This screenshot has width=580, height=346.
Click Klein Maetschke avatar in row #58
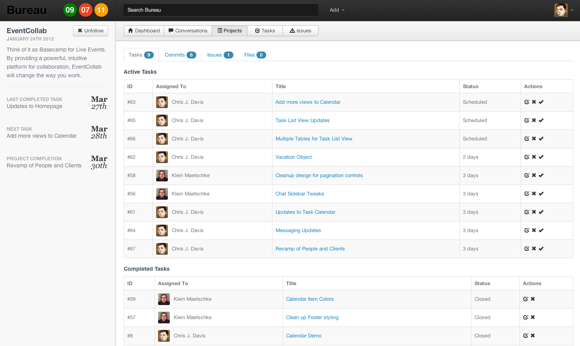click(162, 176)
